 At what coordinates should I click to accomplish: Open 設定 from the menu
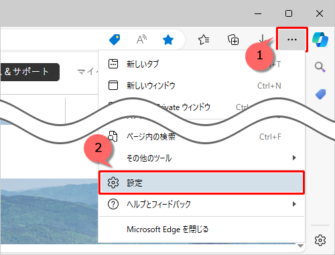(x=202, y=183)
